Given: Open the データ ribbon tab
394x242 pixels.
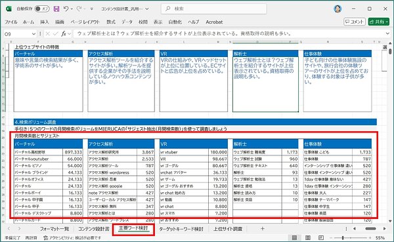Looking at the screenshot, I should coord(127,22).
